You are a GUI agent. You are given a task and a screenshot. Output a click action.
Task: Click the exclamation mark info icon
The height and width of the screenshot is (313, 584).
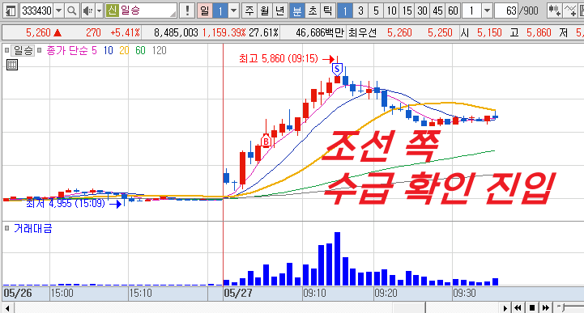point(187,11)
